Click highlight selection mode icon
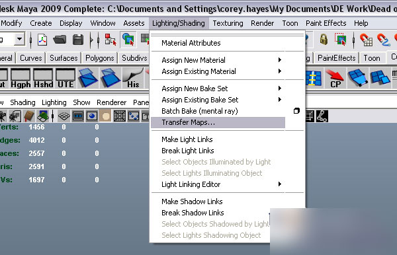The width and height of the screenshot is (397, 255). click(x=341, y=40)
